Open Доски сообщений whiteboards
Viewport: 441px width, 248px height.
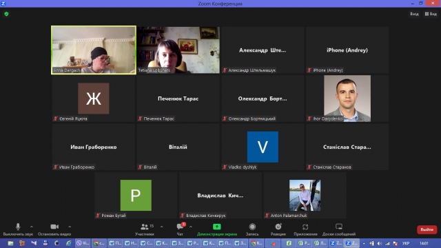339,229
